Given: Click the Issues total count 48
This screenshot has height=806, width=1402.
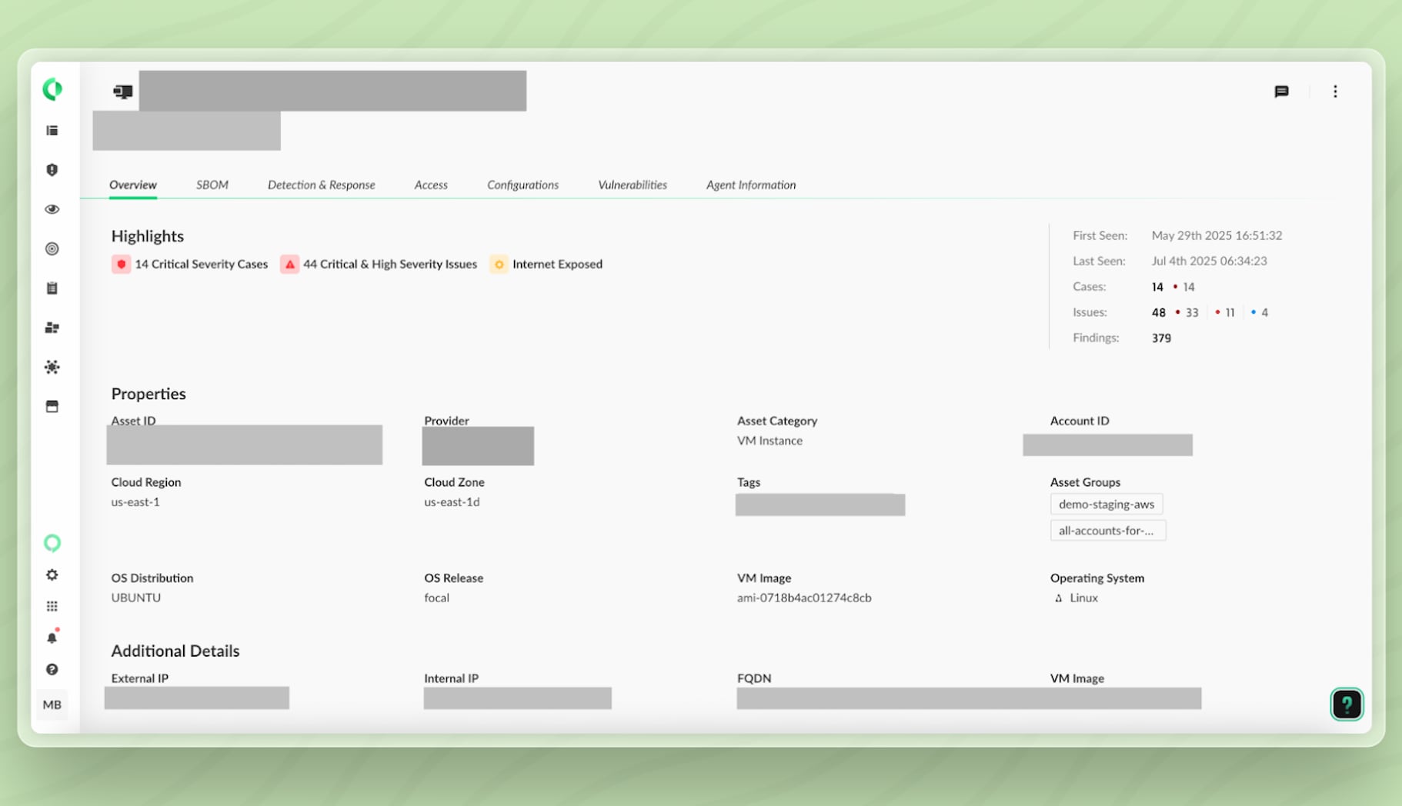Looking at the screenshot, I should point(1159,312).
